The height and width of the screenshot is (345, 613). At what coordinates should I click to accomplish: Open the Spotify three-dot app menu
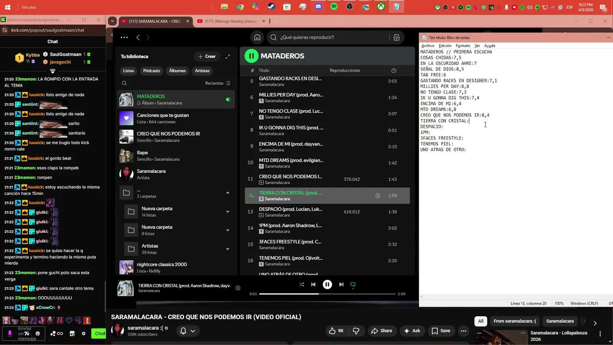124,37
